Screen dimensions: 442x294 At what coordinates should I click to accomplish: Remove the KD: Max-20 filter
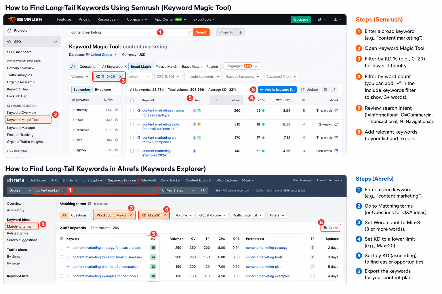pos(165,215)
